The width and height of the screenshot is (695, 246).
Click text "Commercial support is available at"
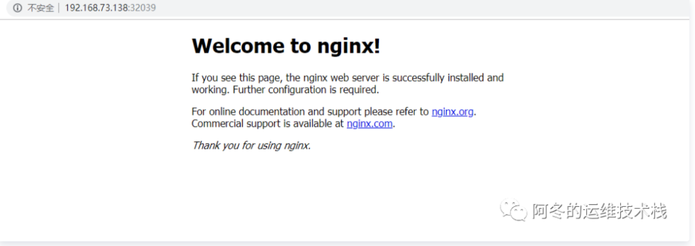[268, 124]
